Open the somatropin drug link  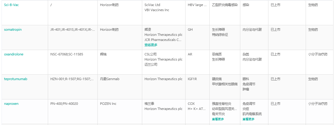point(13,30)
